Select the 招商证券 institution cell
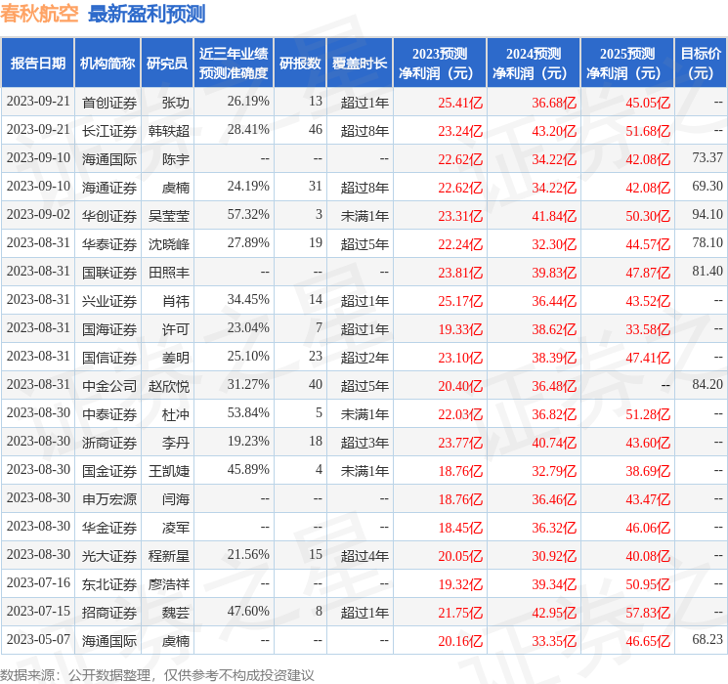728x684 pixels. point(109,613)
